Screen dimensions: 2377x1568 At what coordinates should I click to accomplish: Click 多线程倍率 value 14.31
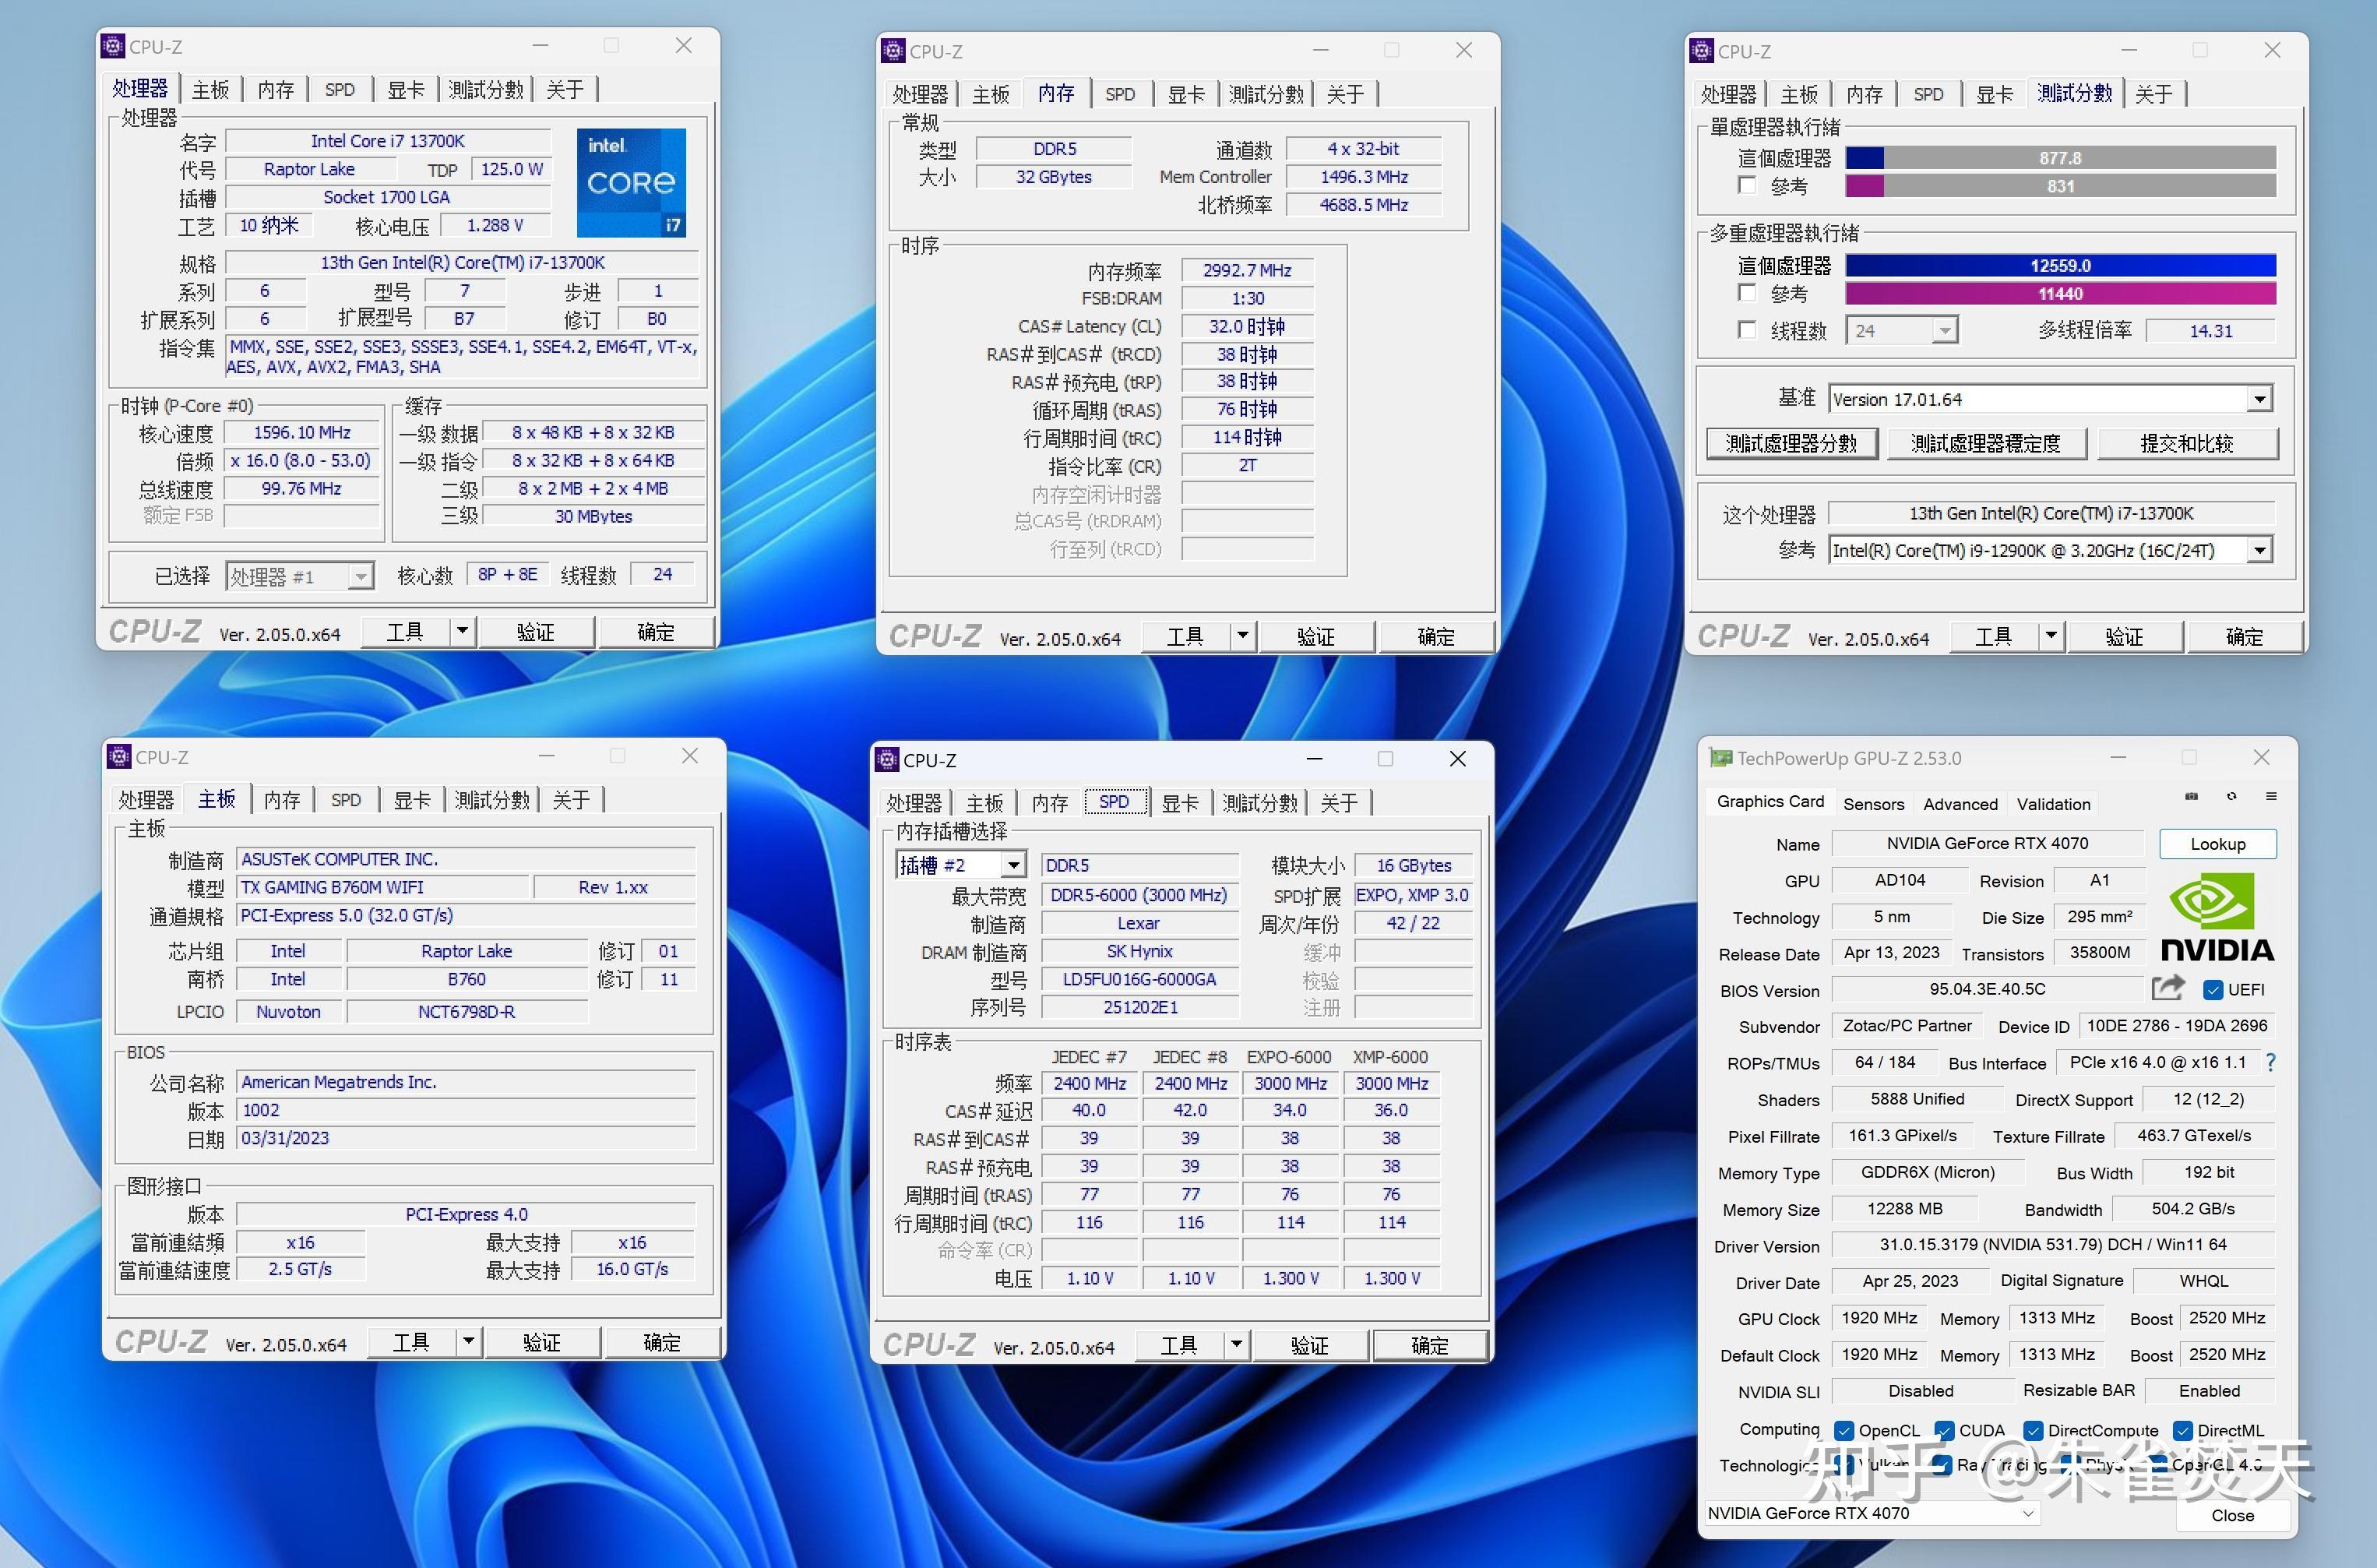click(x=2210, y=330)
